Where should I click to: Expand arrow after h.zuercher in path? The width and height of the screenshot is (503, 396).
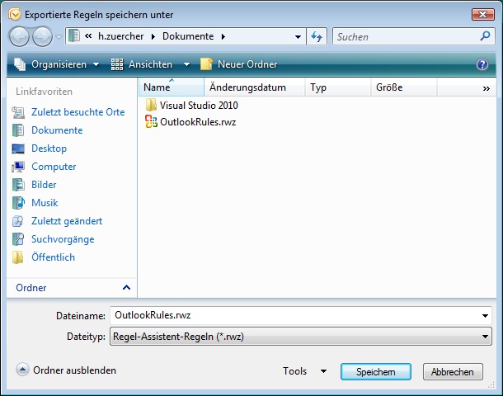pos(153,36)
